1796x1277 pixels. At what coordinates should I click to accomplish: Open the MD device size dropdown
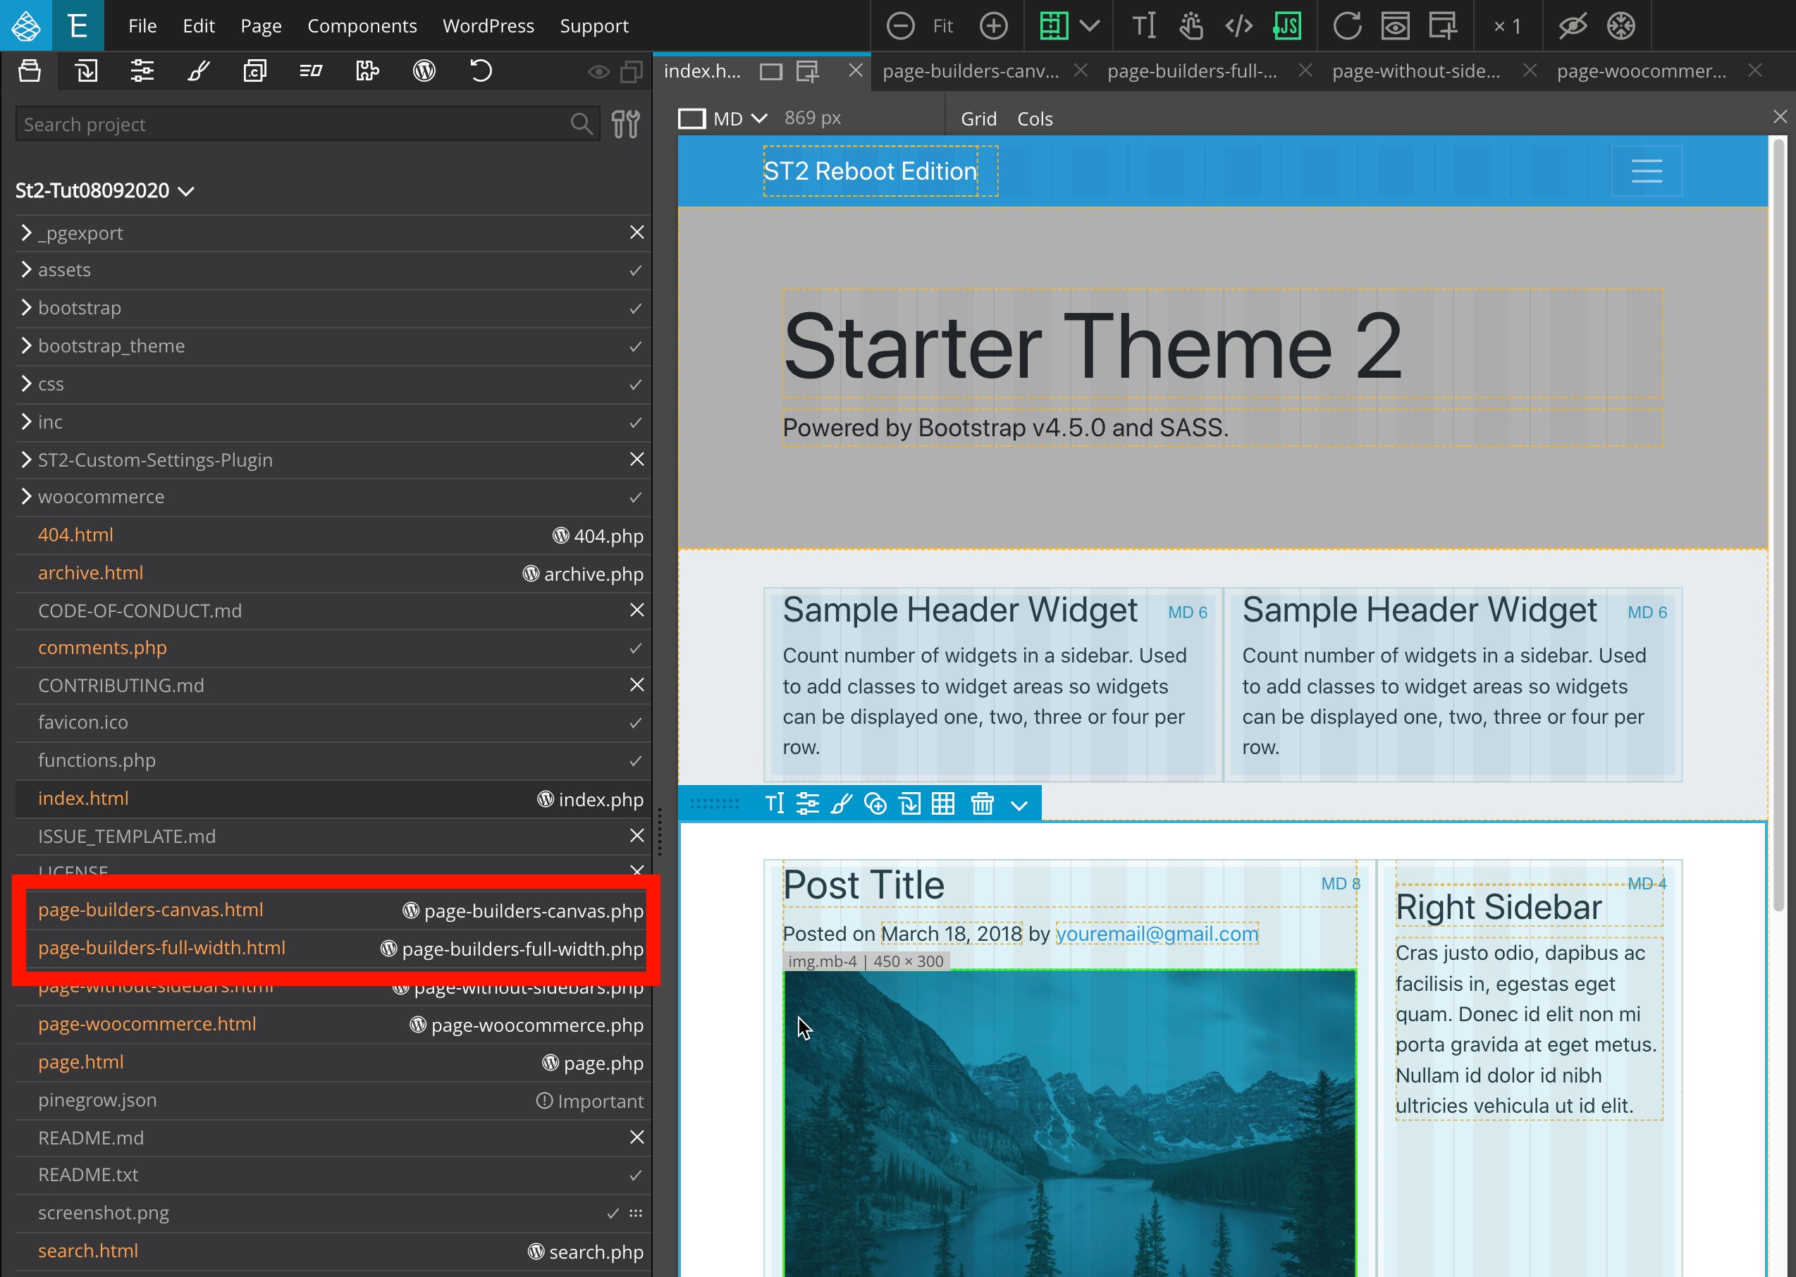(x=722, y=118)
